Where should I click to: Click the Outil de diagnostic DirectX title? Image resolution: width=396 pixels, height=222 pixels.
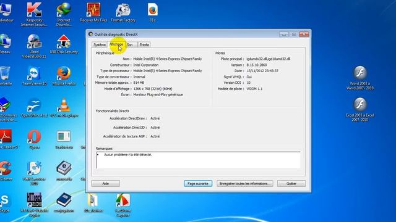116,35
